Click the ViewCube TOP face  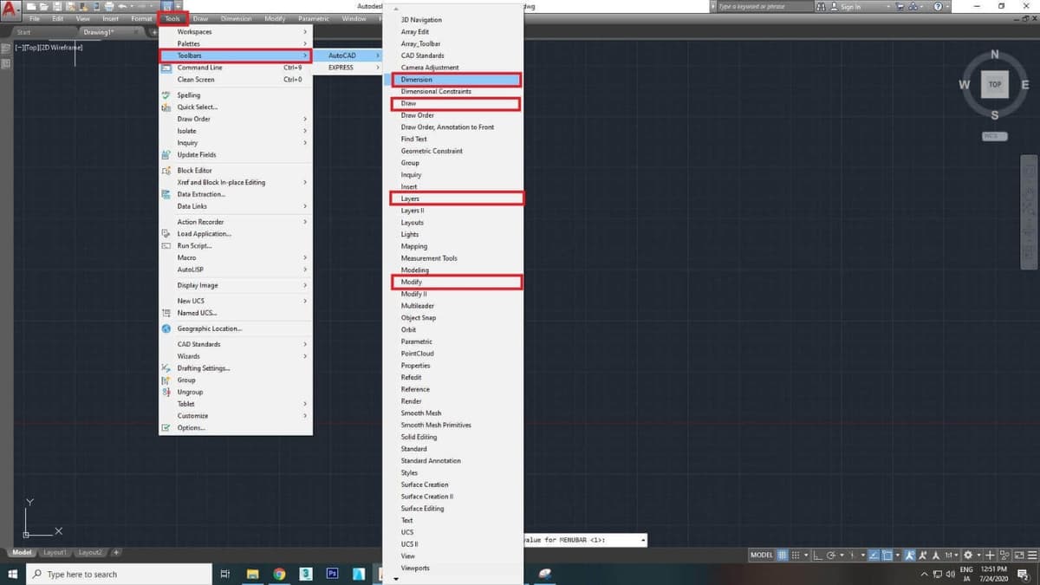994,85
